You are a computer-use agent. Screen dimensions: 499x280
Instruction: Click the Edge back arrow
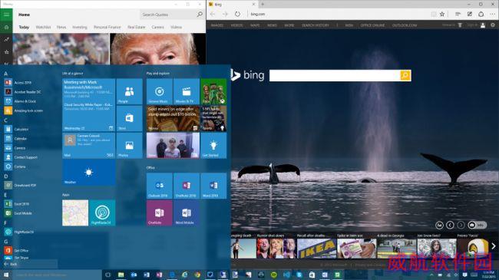pyautogui.click(x=213, y=14)
